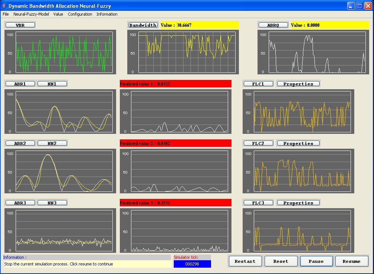Resume the simulation
The width and height of the screenshot is (374, 274).
tap(351, 261)
